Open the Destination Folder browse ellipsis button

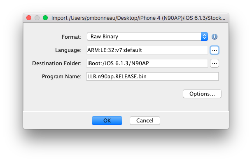(215, 63)
